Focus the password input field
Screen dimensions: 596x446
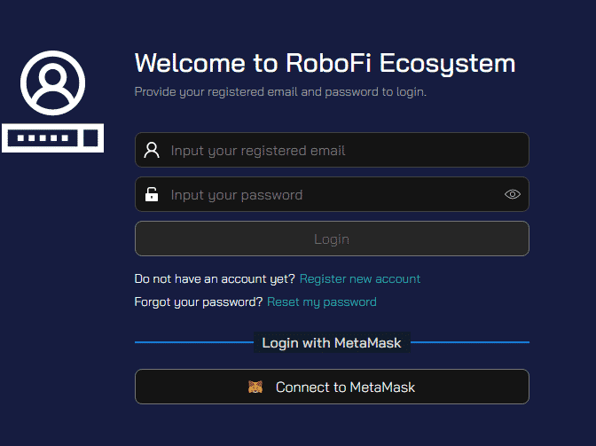[332, 194]
